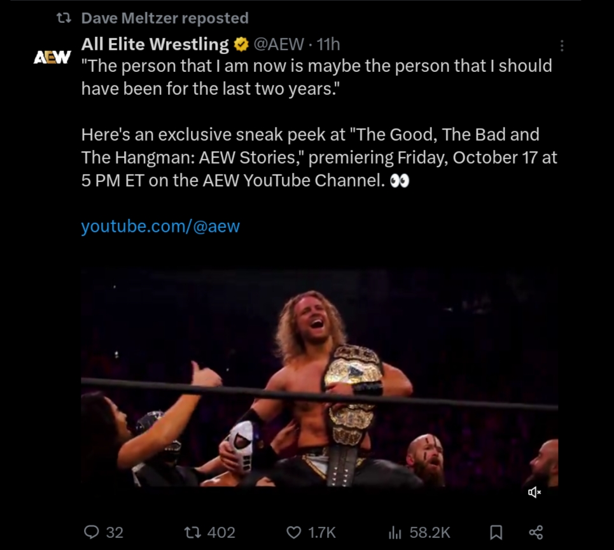Open the More options three-dot menu
The height and width of the screenshot is (550, 614).
pyautogui.click(x=561, y=46)
